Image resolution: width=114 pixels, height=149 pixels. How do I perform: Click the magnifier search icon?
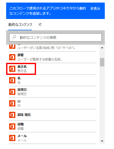click(14, 37)
